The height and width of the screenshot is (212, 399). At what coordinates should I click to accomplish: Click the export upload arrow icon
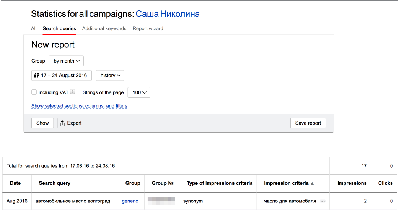[x=62, y=123]
